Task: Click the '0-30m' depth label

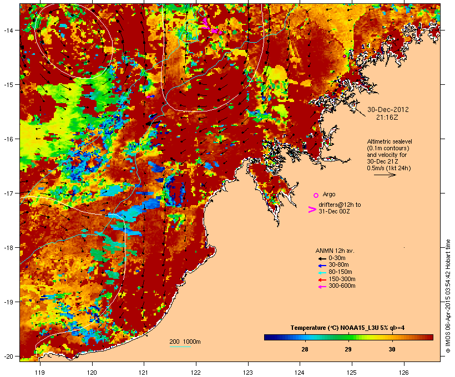Action: pyautogui.click(x=337, y=258)
